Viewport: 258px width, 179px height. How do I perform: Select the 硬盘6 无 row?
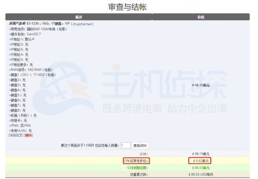18,100
